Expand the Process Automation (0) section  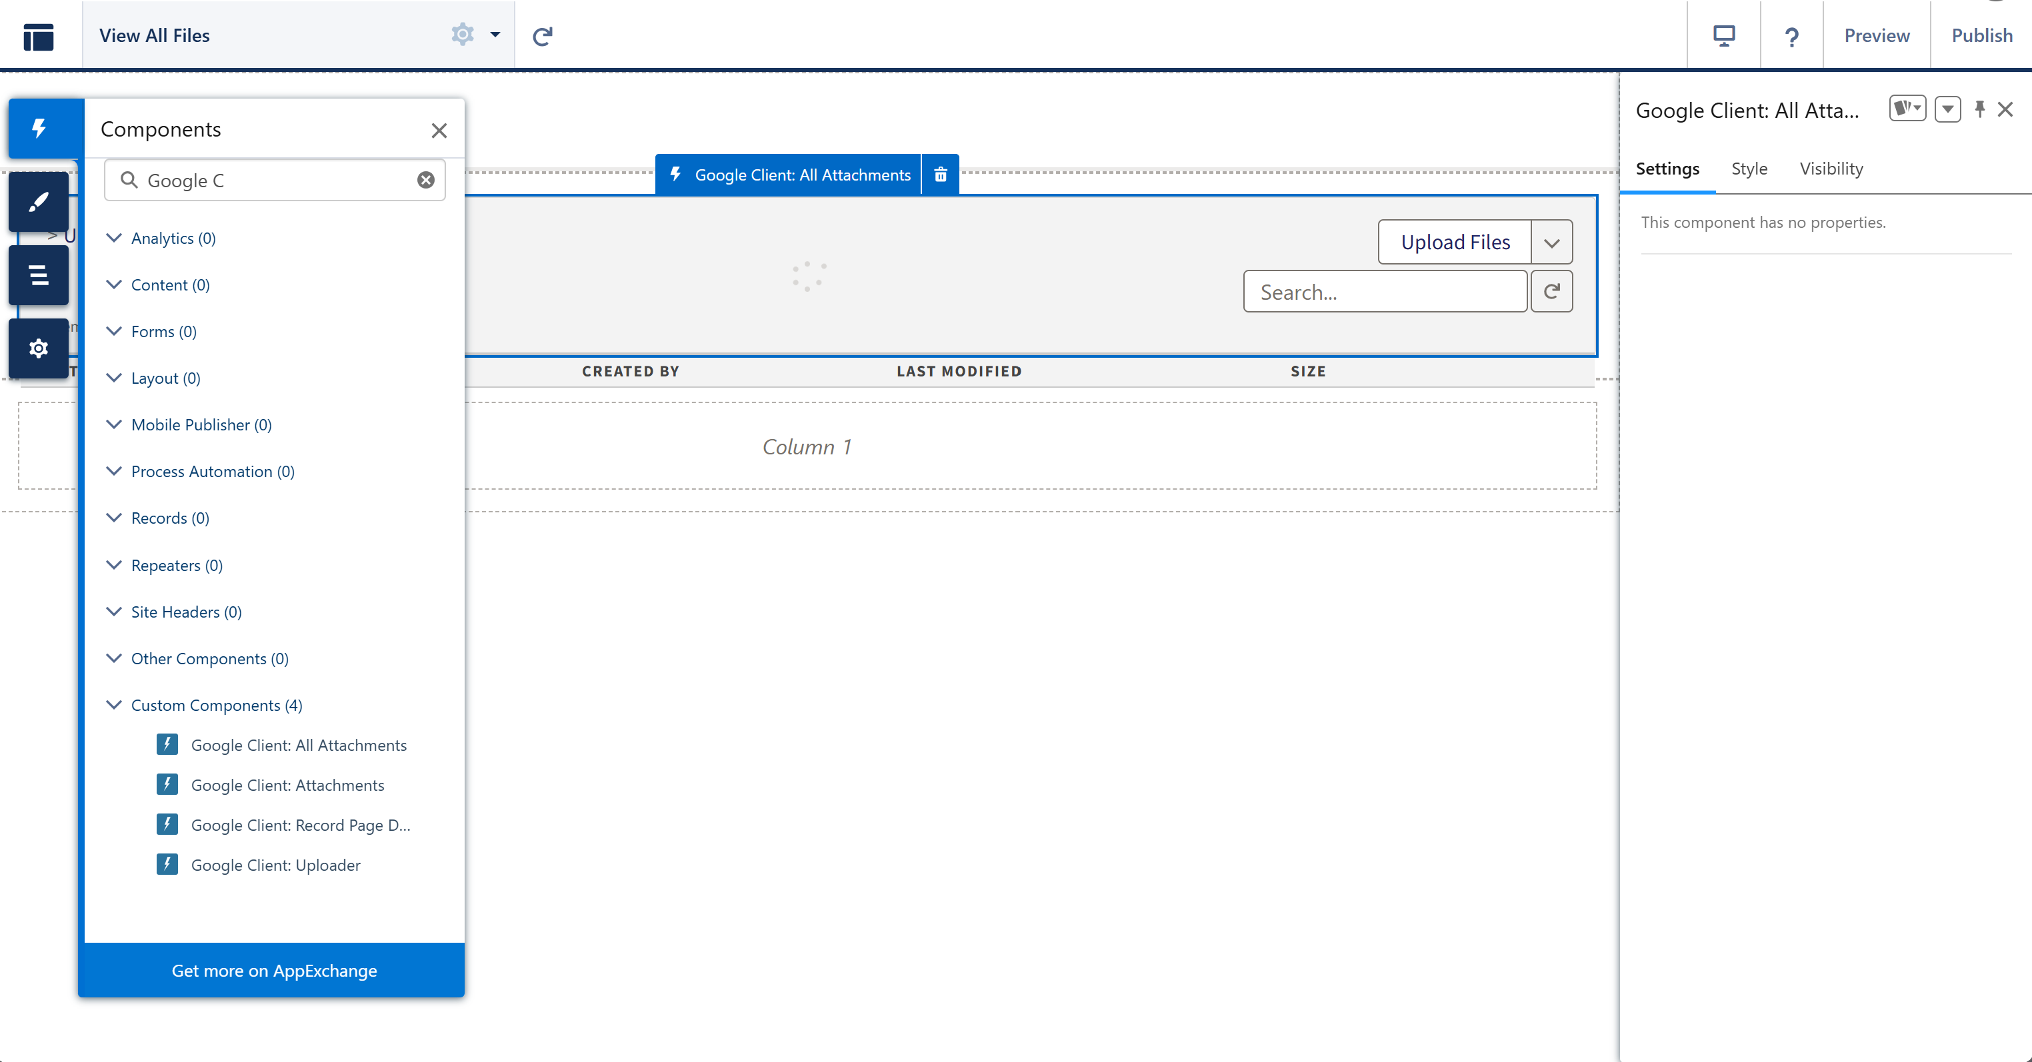[201, 472]
